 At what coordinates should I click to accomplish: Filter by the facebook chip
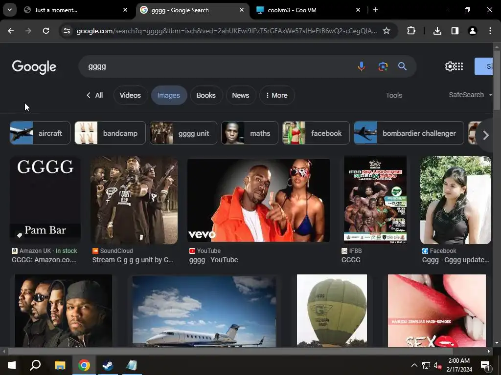tap(316, 133)
